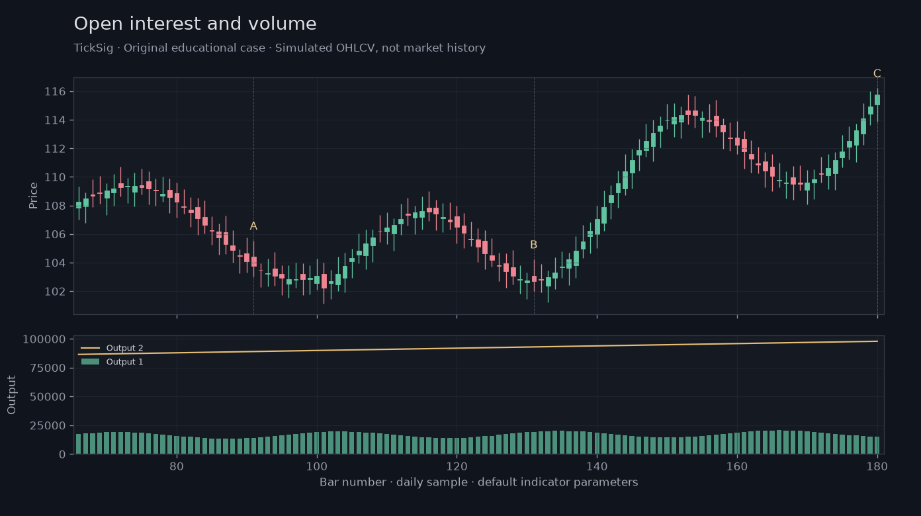This screenshot has height=516, width=921.
Task: Click the 112 price axis tick label
Action: pyautogui.click(x=56, y=149)
